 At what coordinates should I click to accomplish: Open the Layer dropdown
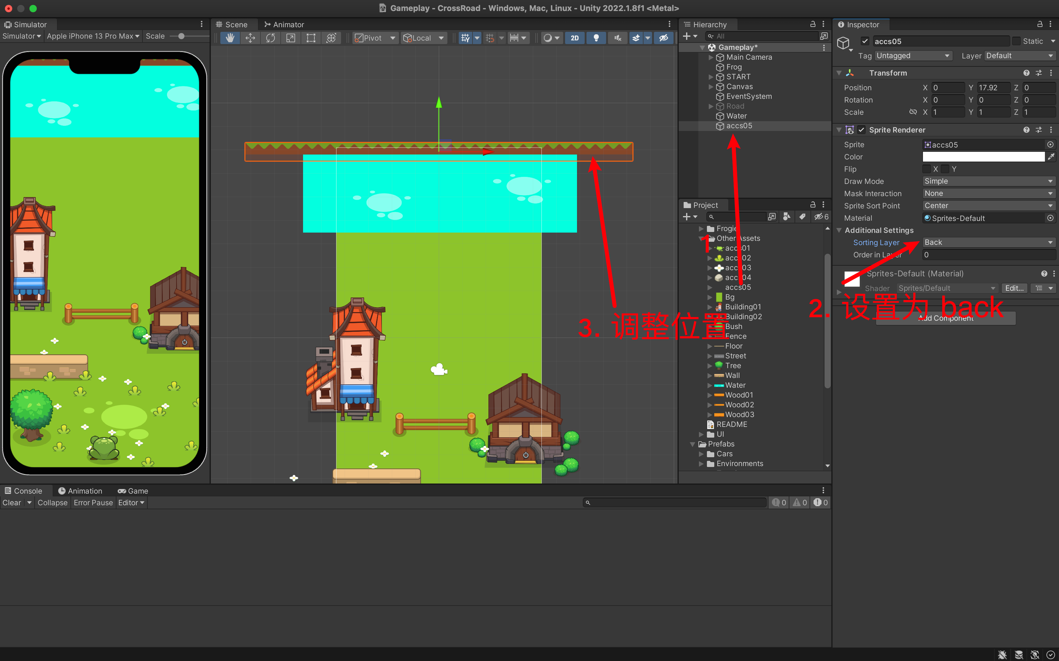click(1019, 55)
